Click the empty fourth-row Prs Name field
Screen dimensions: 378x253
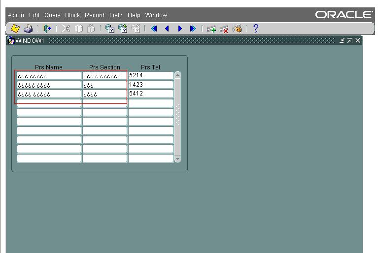point(49,103)
